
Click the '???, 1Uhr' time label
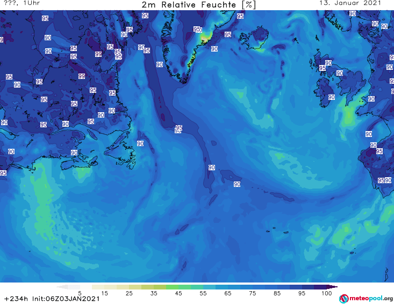click(x=22, y=3)
